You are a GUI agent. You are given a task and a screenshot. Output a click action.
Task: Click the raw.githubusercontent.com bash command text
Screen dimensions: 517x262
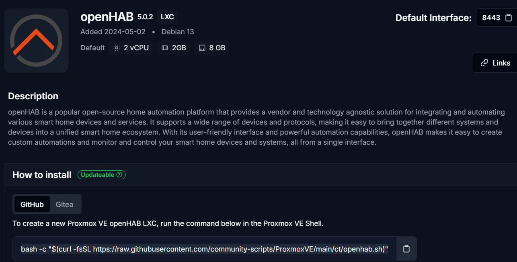[x=205, y=249]
